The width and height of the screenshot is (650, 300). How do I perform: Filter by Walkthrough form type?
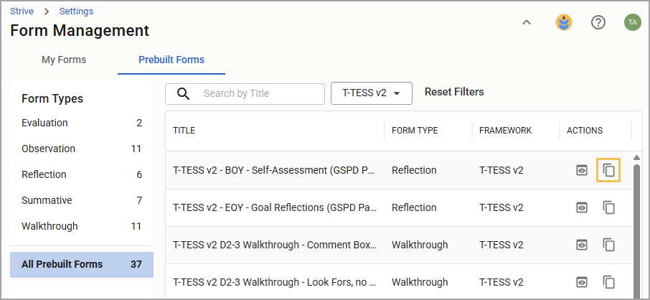coord(82,226)
